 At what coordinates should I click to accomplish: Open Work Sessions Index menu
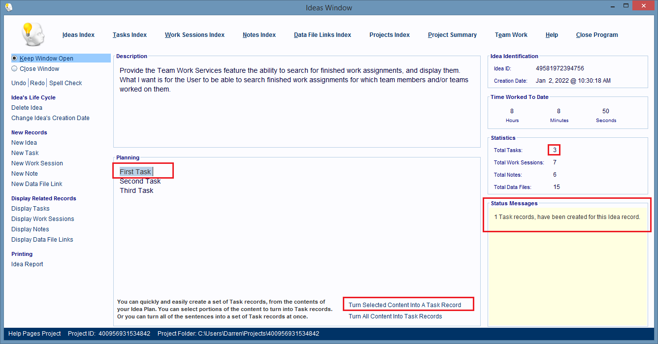[x=195, y=35]
